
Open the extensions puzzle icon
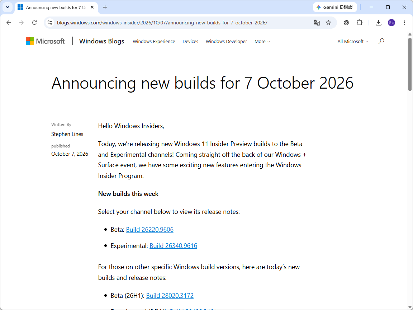click(359, 23)
